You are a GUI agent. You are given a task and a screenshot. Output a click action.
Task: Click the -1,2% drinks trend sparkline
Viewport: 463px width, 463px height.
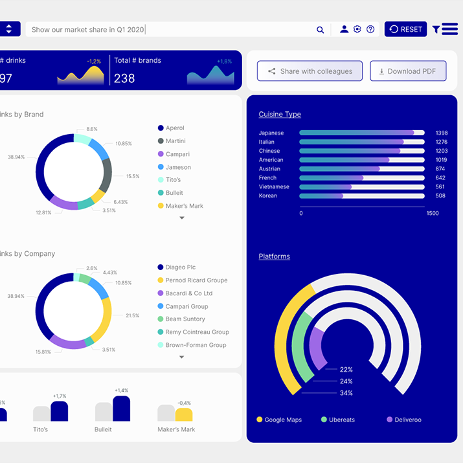[80, 75]
